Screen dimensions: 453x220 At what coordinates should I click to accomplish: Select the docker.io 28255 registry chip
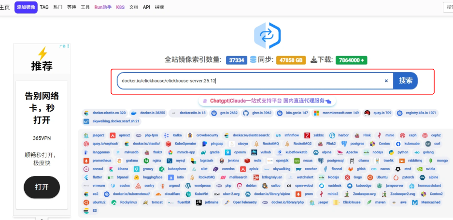pyautogui.click(x=148, y=113)
